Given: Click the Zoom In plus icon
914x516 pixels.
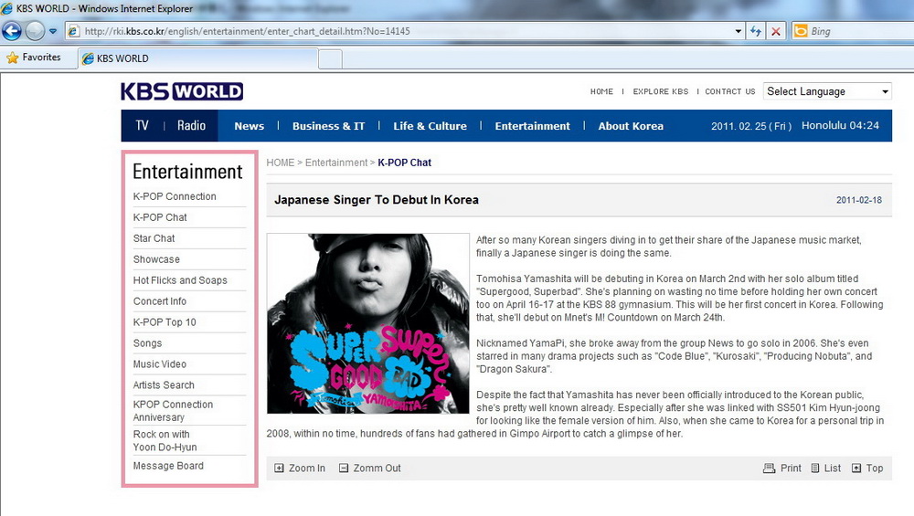Looking at the screenshot, I should [x=279, y=469].
